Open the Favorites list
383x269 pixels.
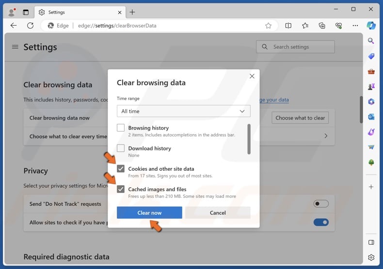coord(305,26)
